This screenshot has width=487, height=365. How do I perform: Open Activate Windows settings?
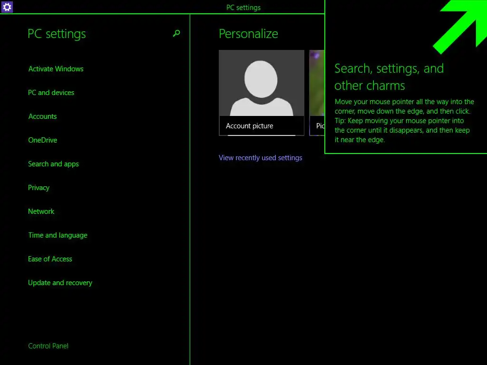pos(56,69)
